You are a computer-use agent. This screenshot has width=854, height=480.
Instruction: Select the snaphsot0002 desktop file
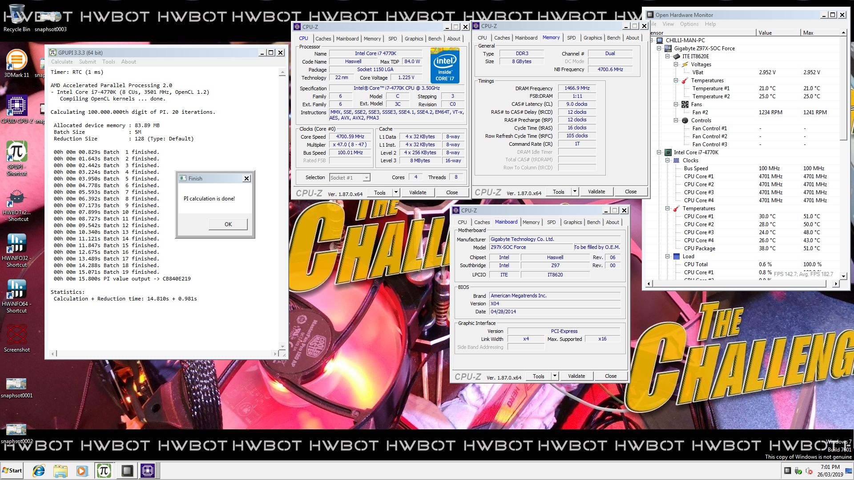click(x=16, y=433)
